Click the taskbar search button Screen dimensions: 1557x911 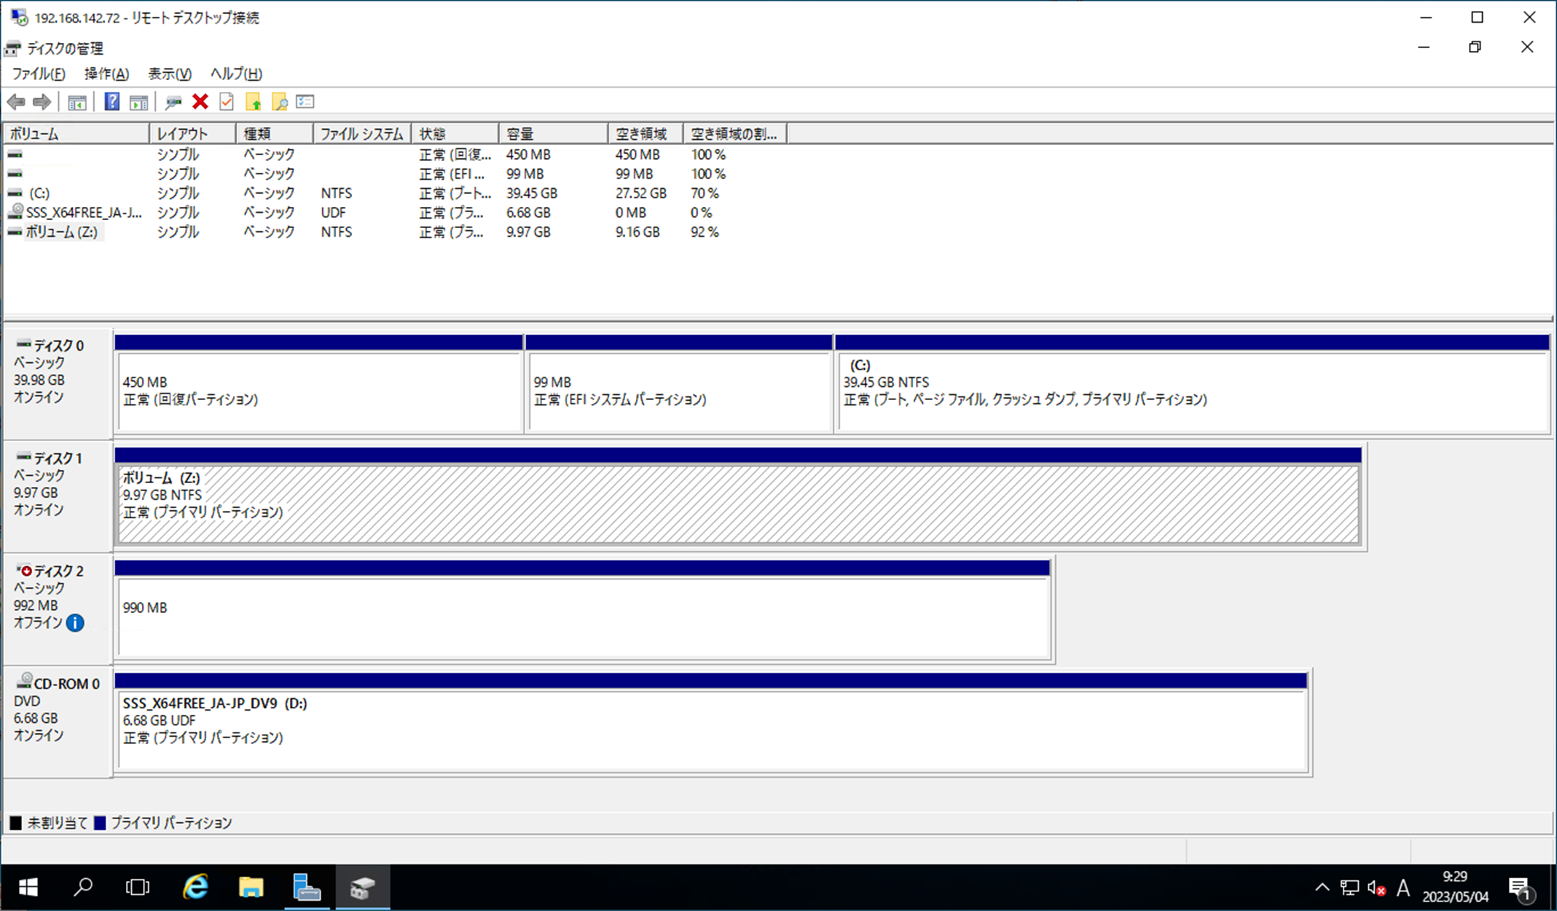(83, 887)
